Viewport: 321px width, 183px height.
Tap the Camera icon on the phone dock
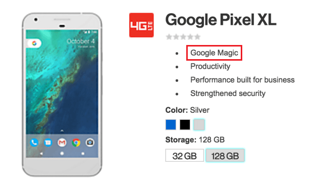90,142
